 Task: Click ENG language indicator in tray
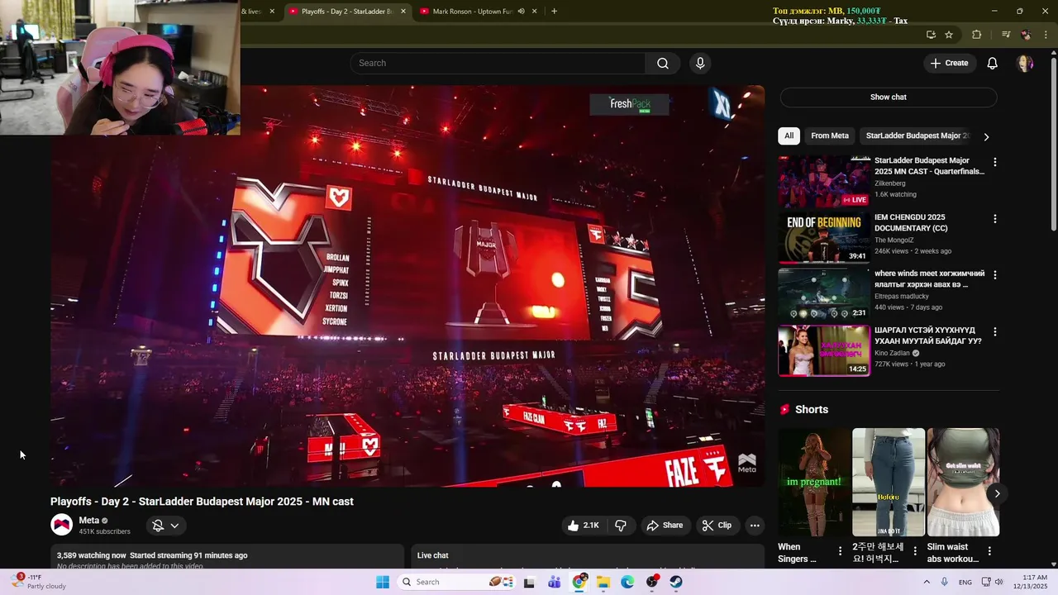click(965, 582)
